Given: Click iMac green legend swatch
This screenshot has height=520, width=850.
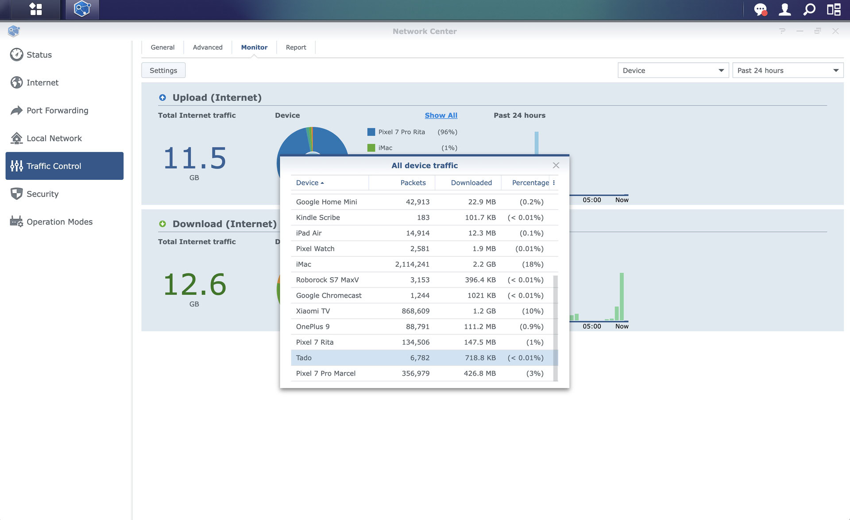Looking at the screenshot, I should (x=371, y=148).
